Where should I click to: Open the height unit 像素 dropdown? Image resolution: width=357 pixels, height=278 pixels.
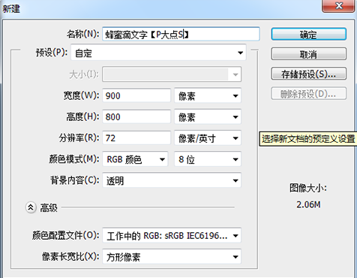(x=208, y=116)
